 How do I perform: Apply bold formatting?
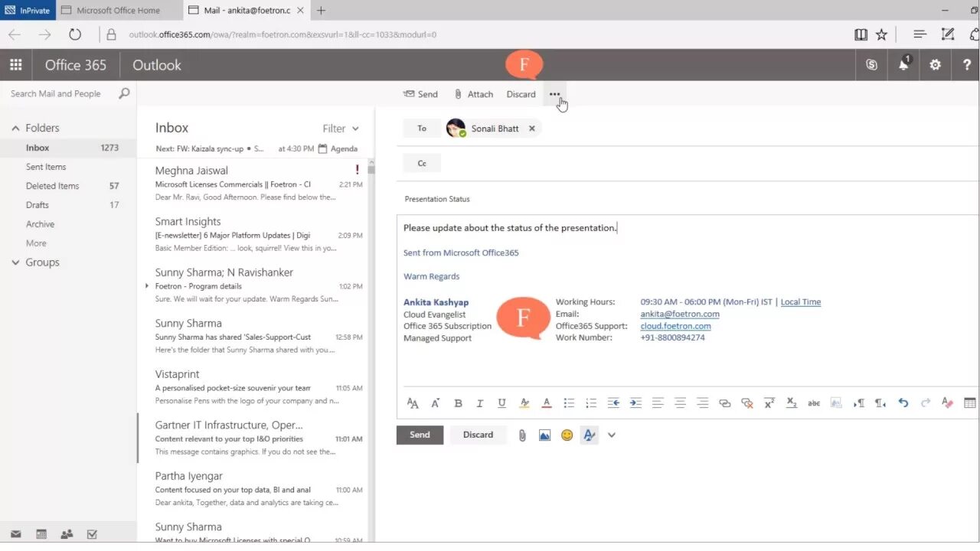click(x=458, y=403)
